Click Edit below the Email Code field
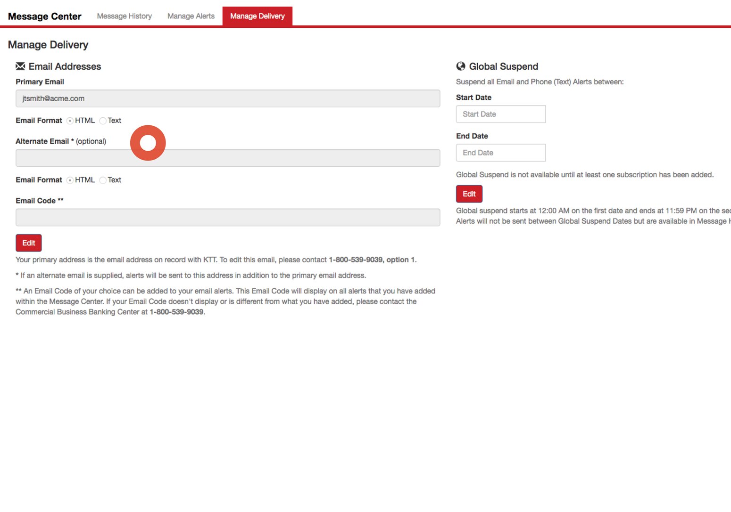 pyautogui.click(x=28, y=243)
